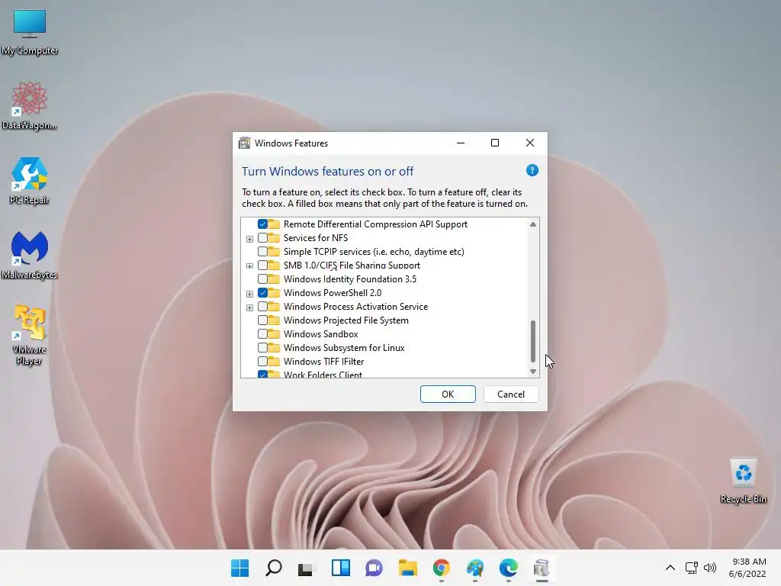Click the folder icon beside Services for NFS
The height and width of the screenshot is (586, 781).
point(274,238)
